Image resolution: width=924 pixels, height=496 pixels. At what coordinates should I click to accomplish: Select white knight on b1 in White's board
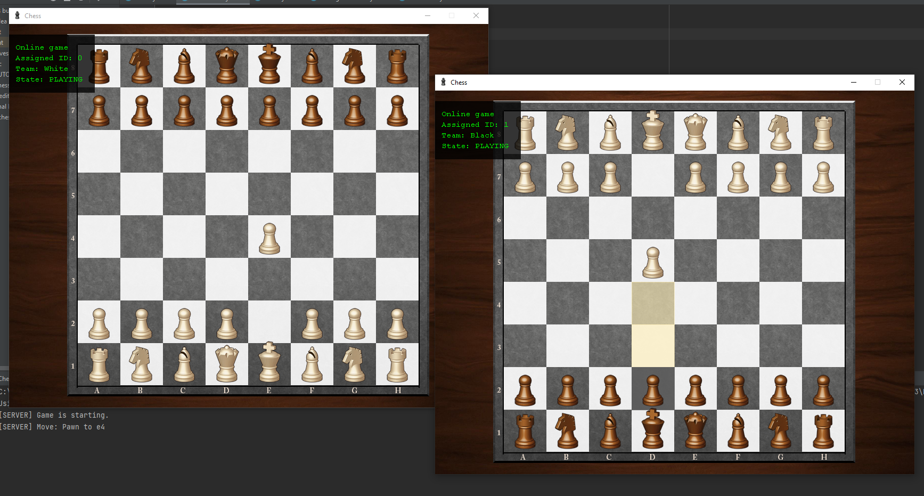pyautogui.click(x=141, y=364)
